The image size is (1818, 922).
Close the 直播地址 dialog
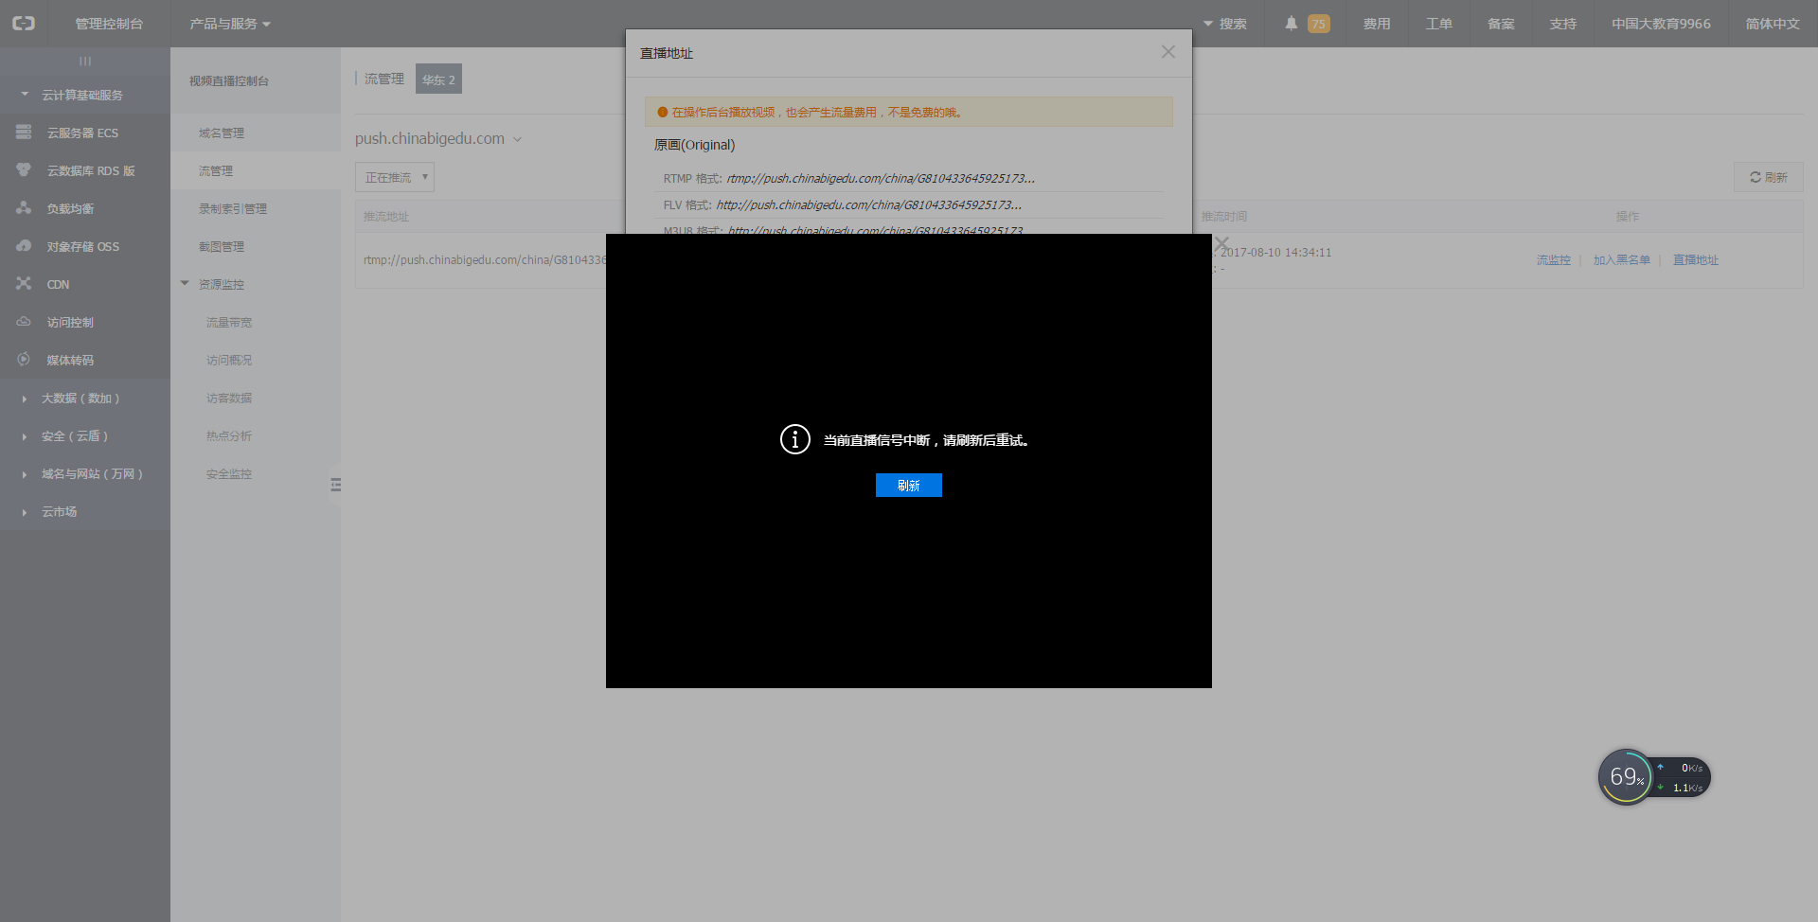click(x=1167, y=52)
